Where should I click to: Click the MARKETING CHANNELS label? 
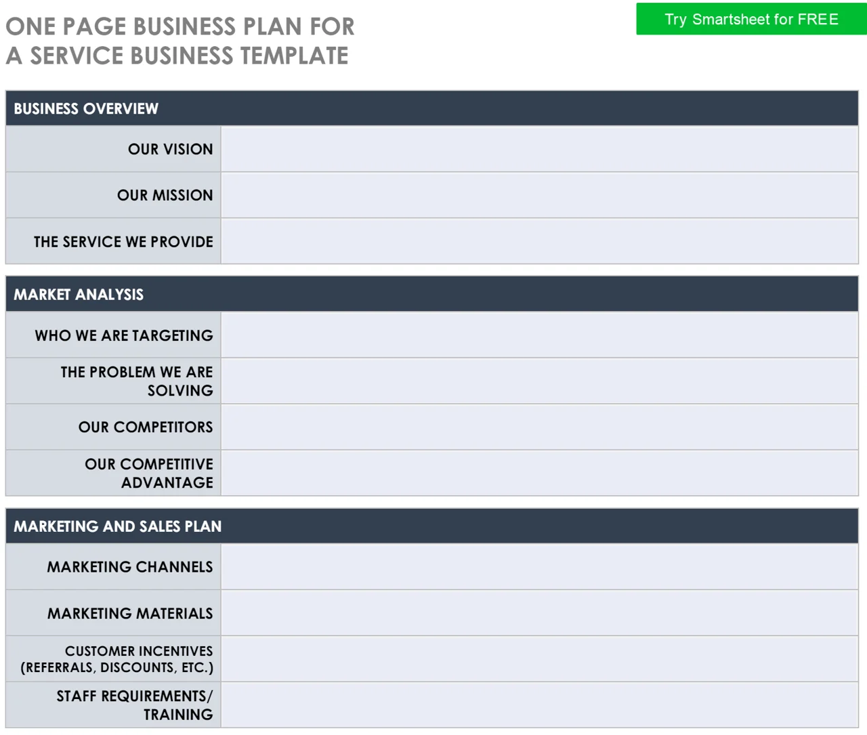tap(130, 567)
